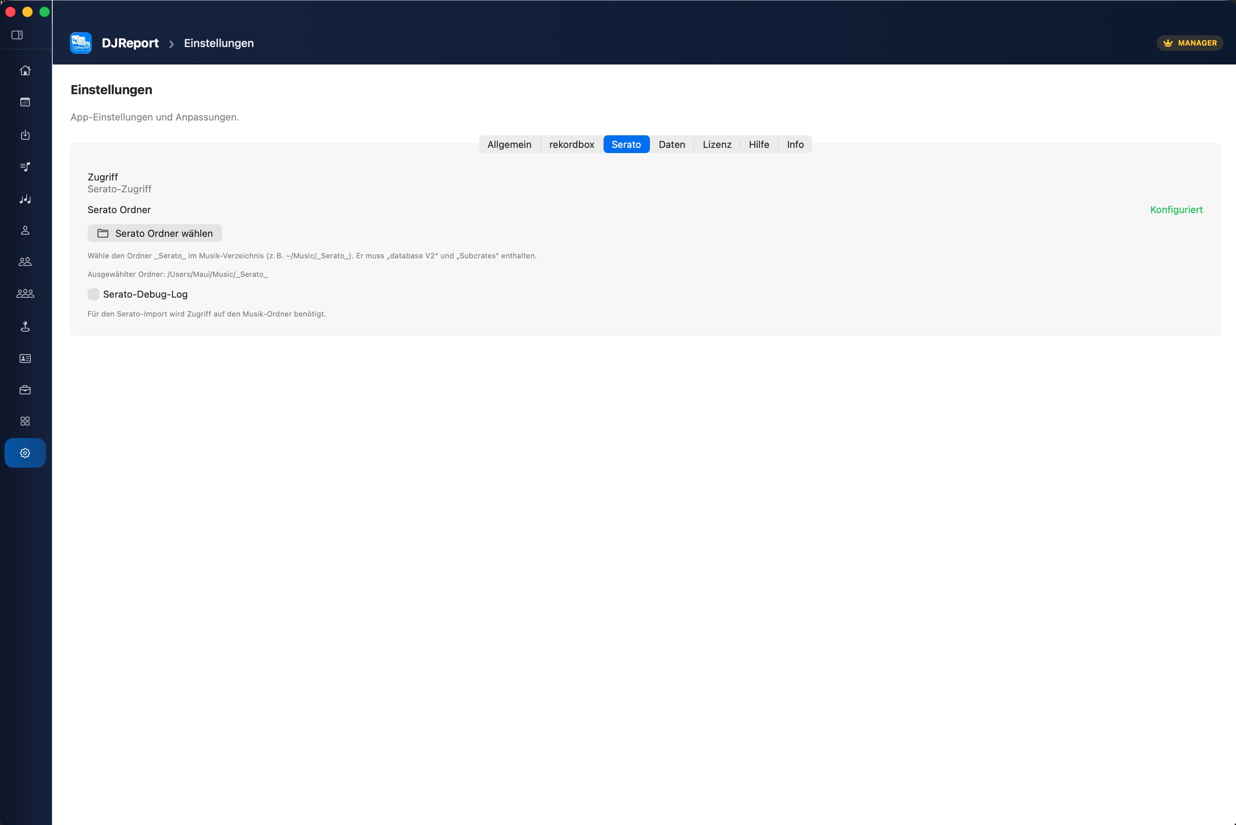This screenshot has width=1236, height=825.
Task: Open the playlist music note icon
Action: pos(25,167)
